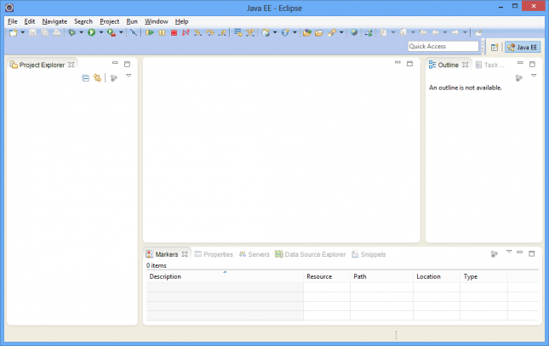Close the Outline view tab
This screenshot has height=346, width=549.
[x=465, y=65]
